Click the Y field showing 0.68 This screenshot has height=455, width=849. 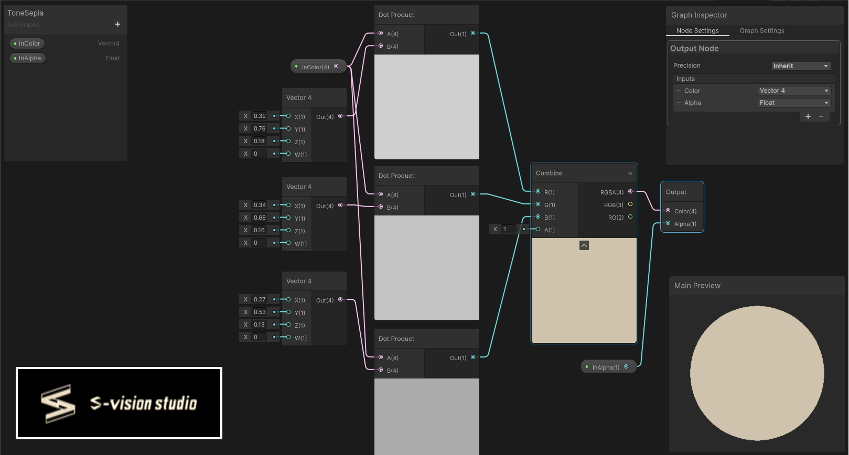260,218
